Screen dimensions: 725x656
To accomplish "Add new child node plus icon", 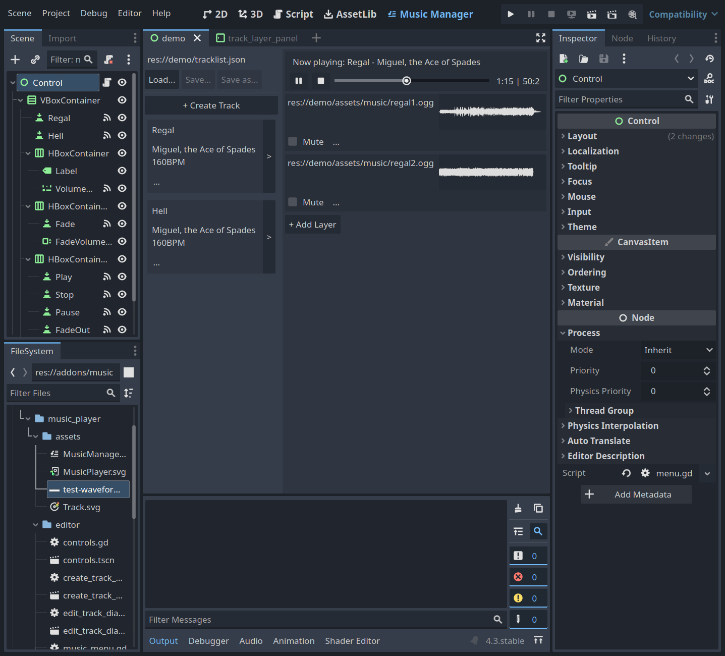I will tap(15, 60).
